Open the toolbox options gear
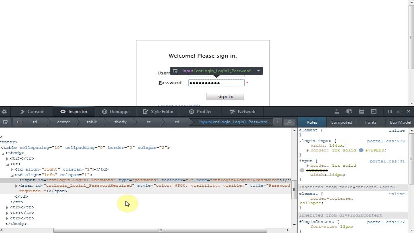The image size is (414, 233). click(x=4, y=111)
